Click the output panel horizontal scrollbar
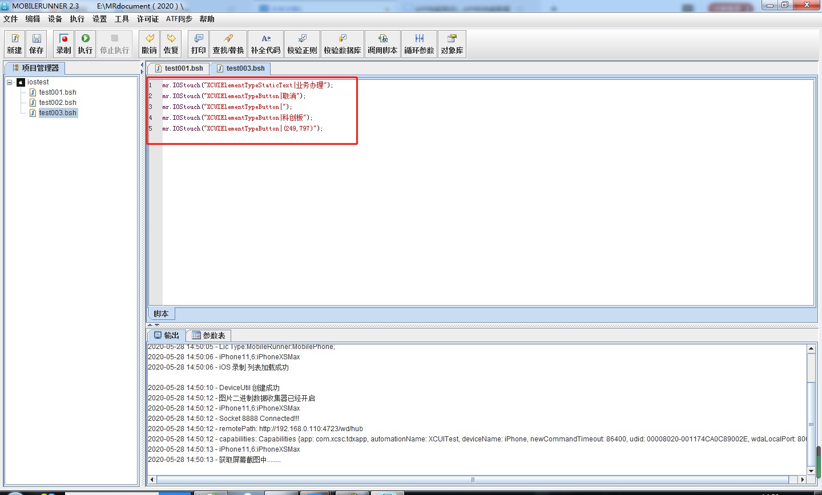The height and width of the screenshot is (495, 822). [x=473, y=480]
